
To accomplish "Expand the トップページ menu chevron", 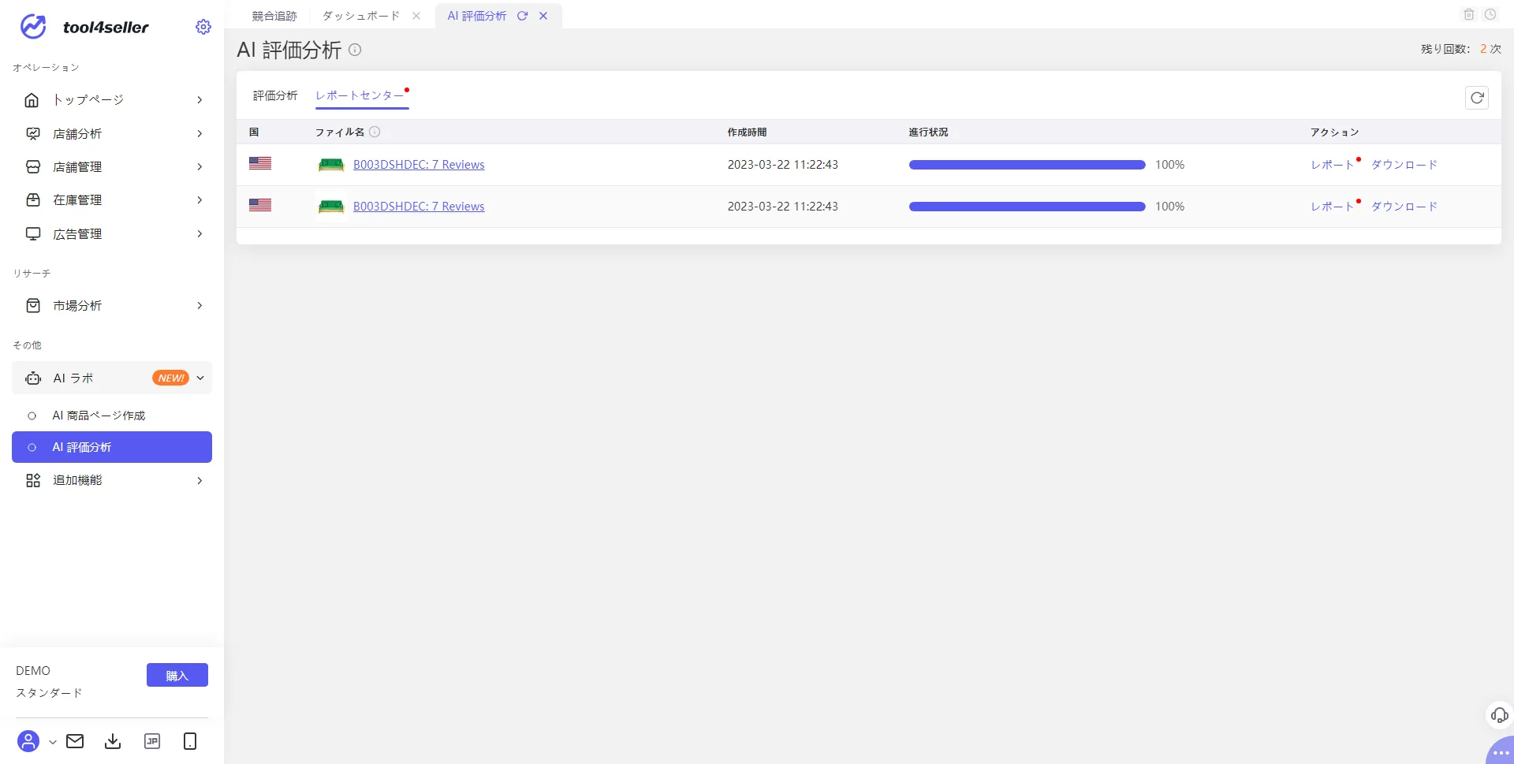I will [x=200, y=100].
